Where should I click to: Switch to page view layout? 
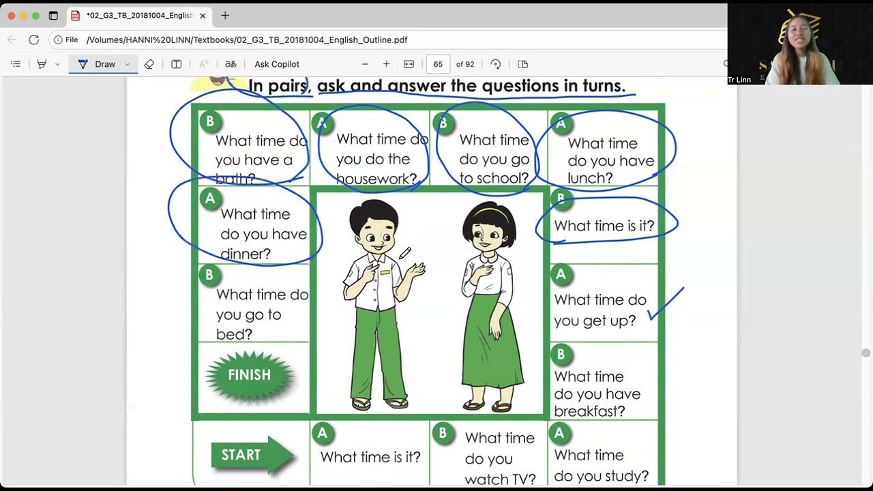(x=523, y=64)
